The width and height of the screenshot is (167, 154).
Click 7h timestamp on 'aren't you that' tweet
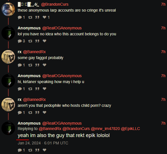[x=163, y=99]
